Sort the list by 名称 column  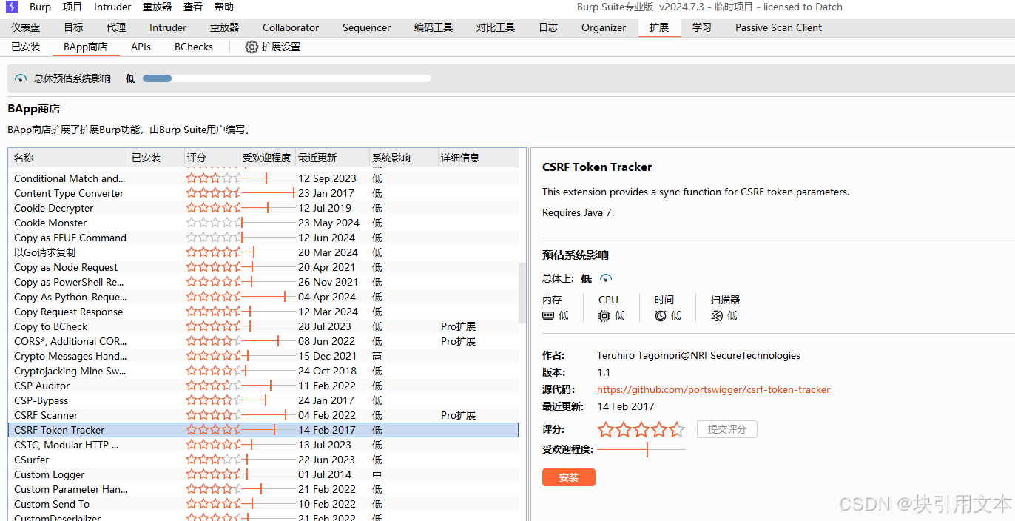click(69, 158)
